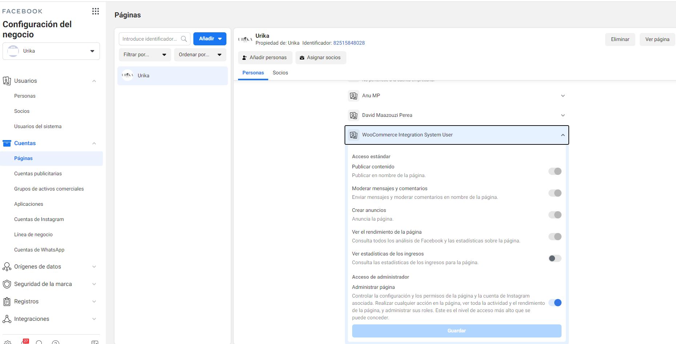Click the Acceso de administrador heading
This screenshot has width=676, height=344.
[381, 277]
